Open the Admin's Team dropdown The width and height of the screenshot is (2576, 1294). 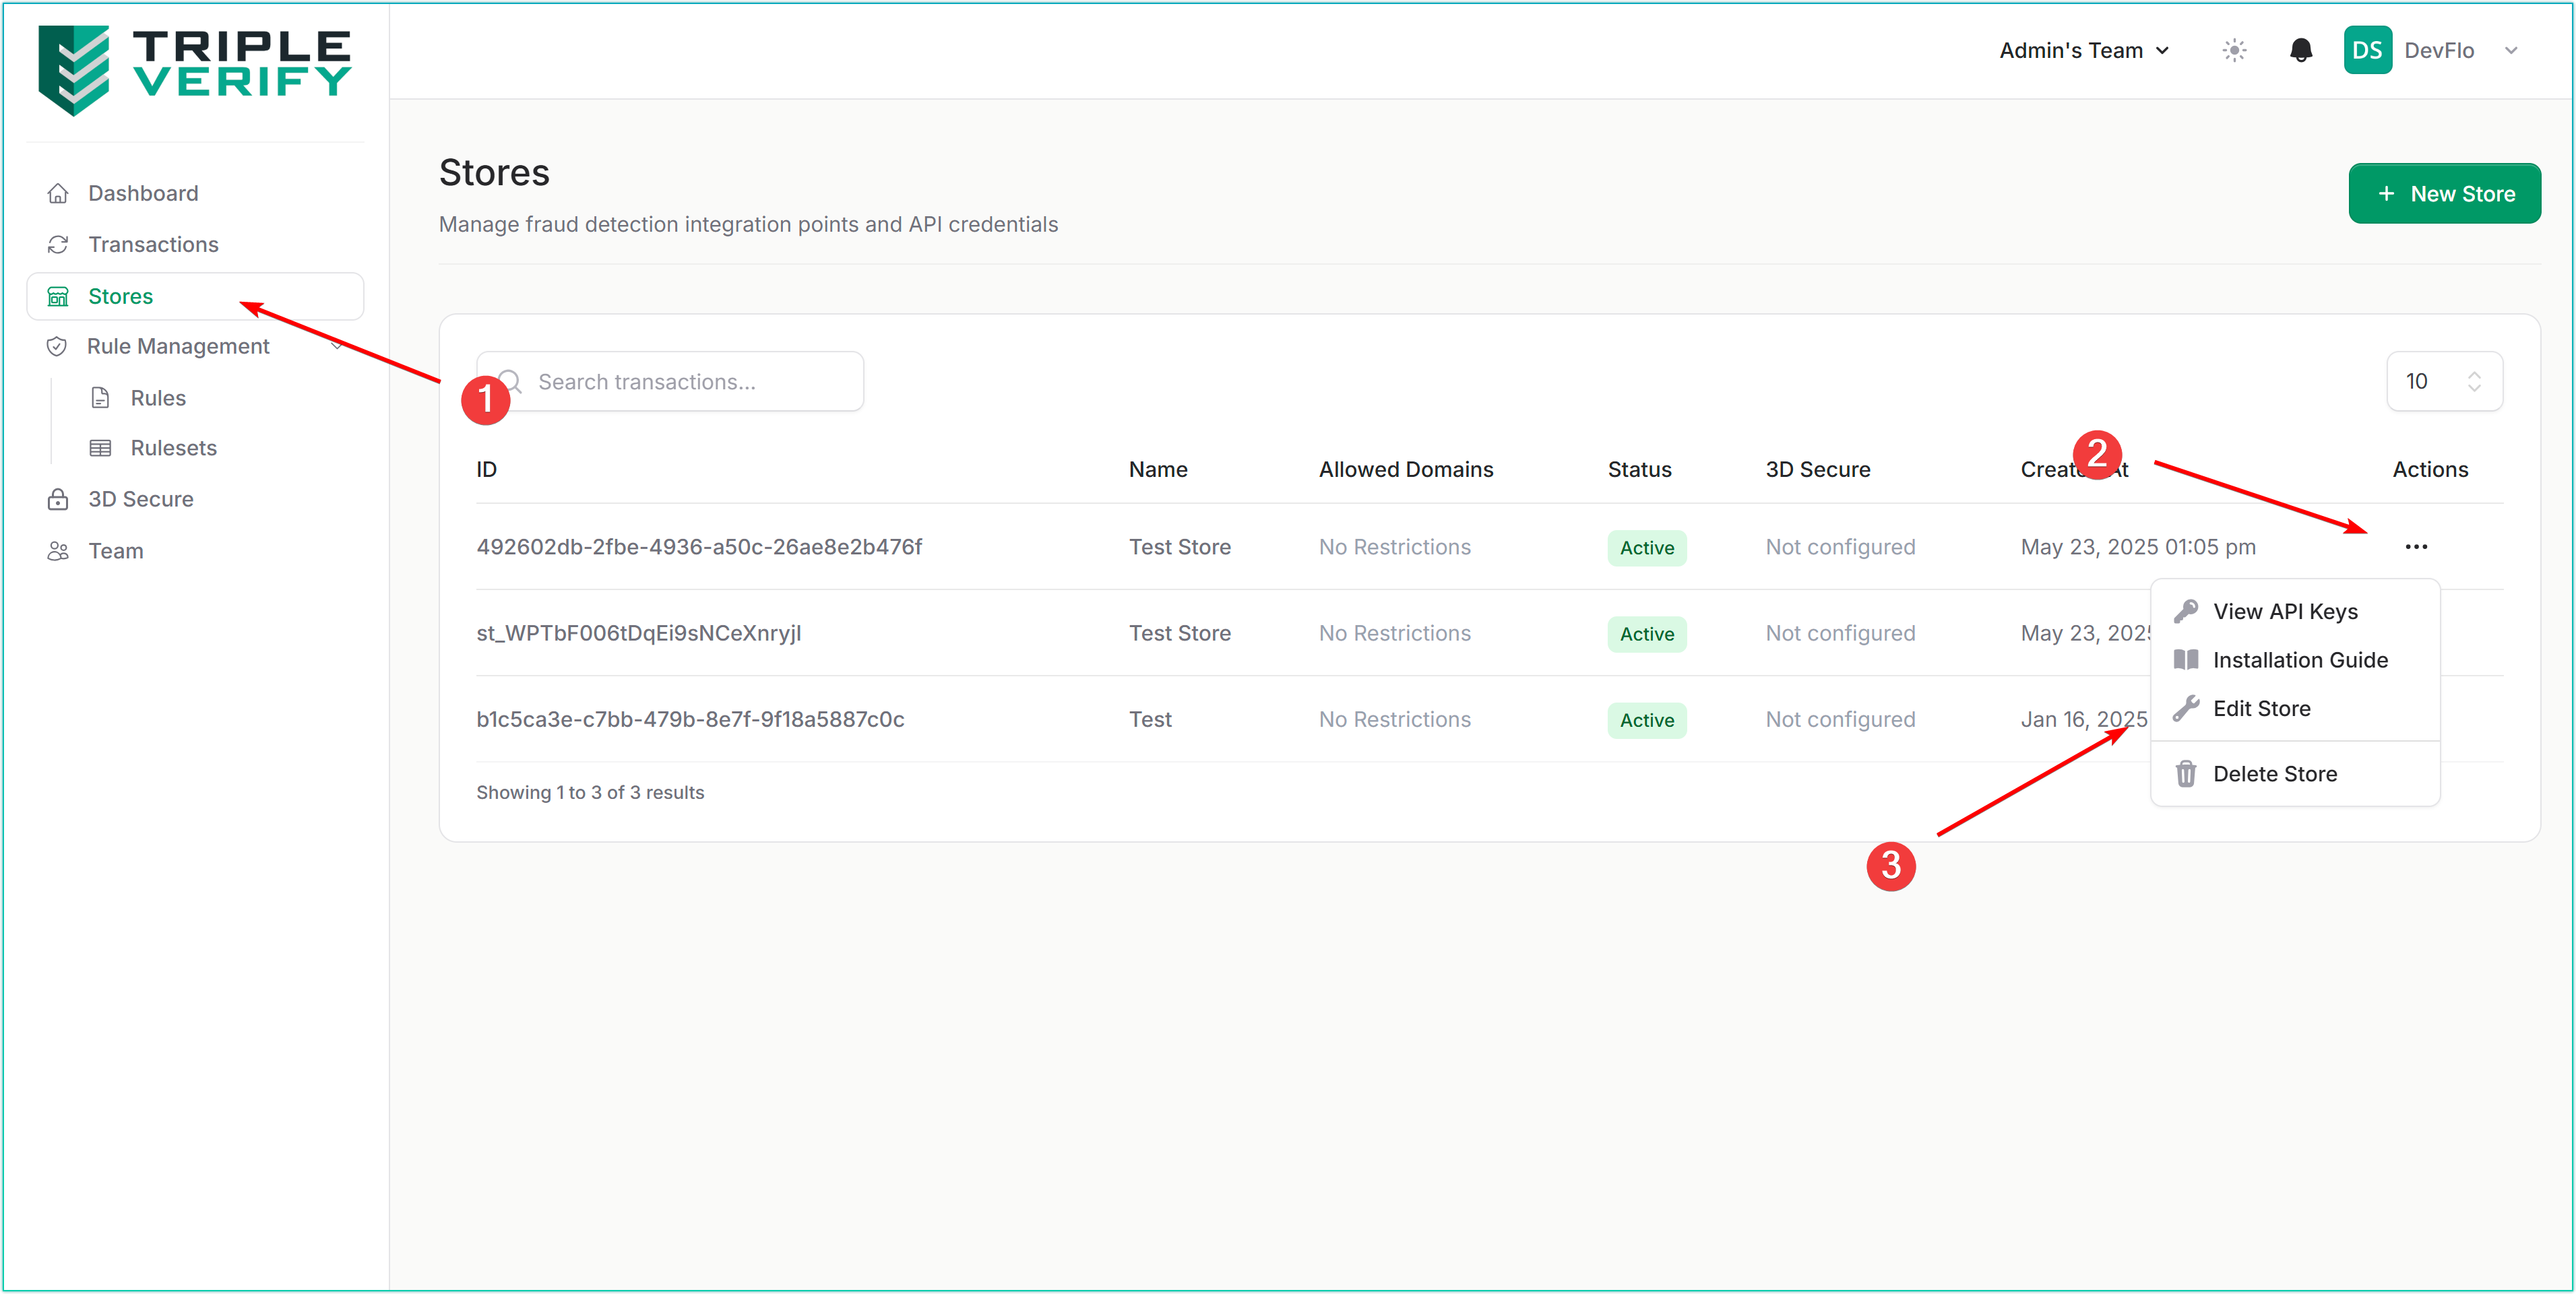(x=2084, y=51)
